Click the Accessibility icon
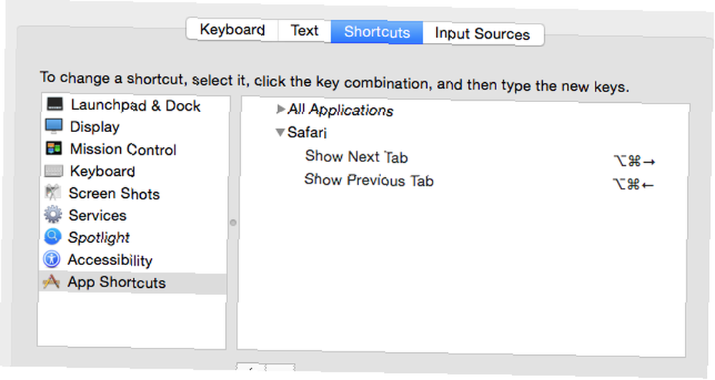The image size is (715, 380). (x=51, y=259)
